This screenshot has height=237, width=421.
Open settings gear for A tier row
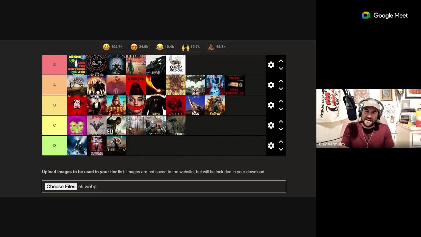(271, 85)
